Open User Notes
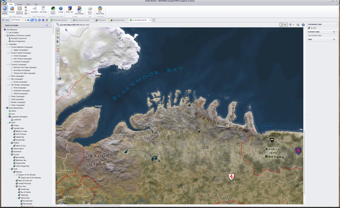 pos(43,10)
